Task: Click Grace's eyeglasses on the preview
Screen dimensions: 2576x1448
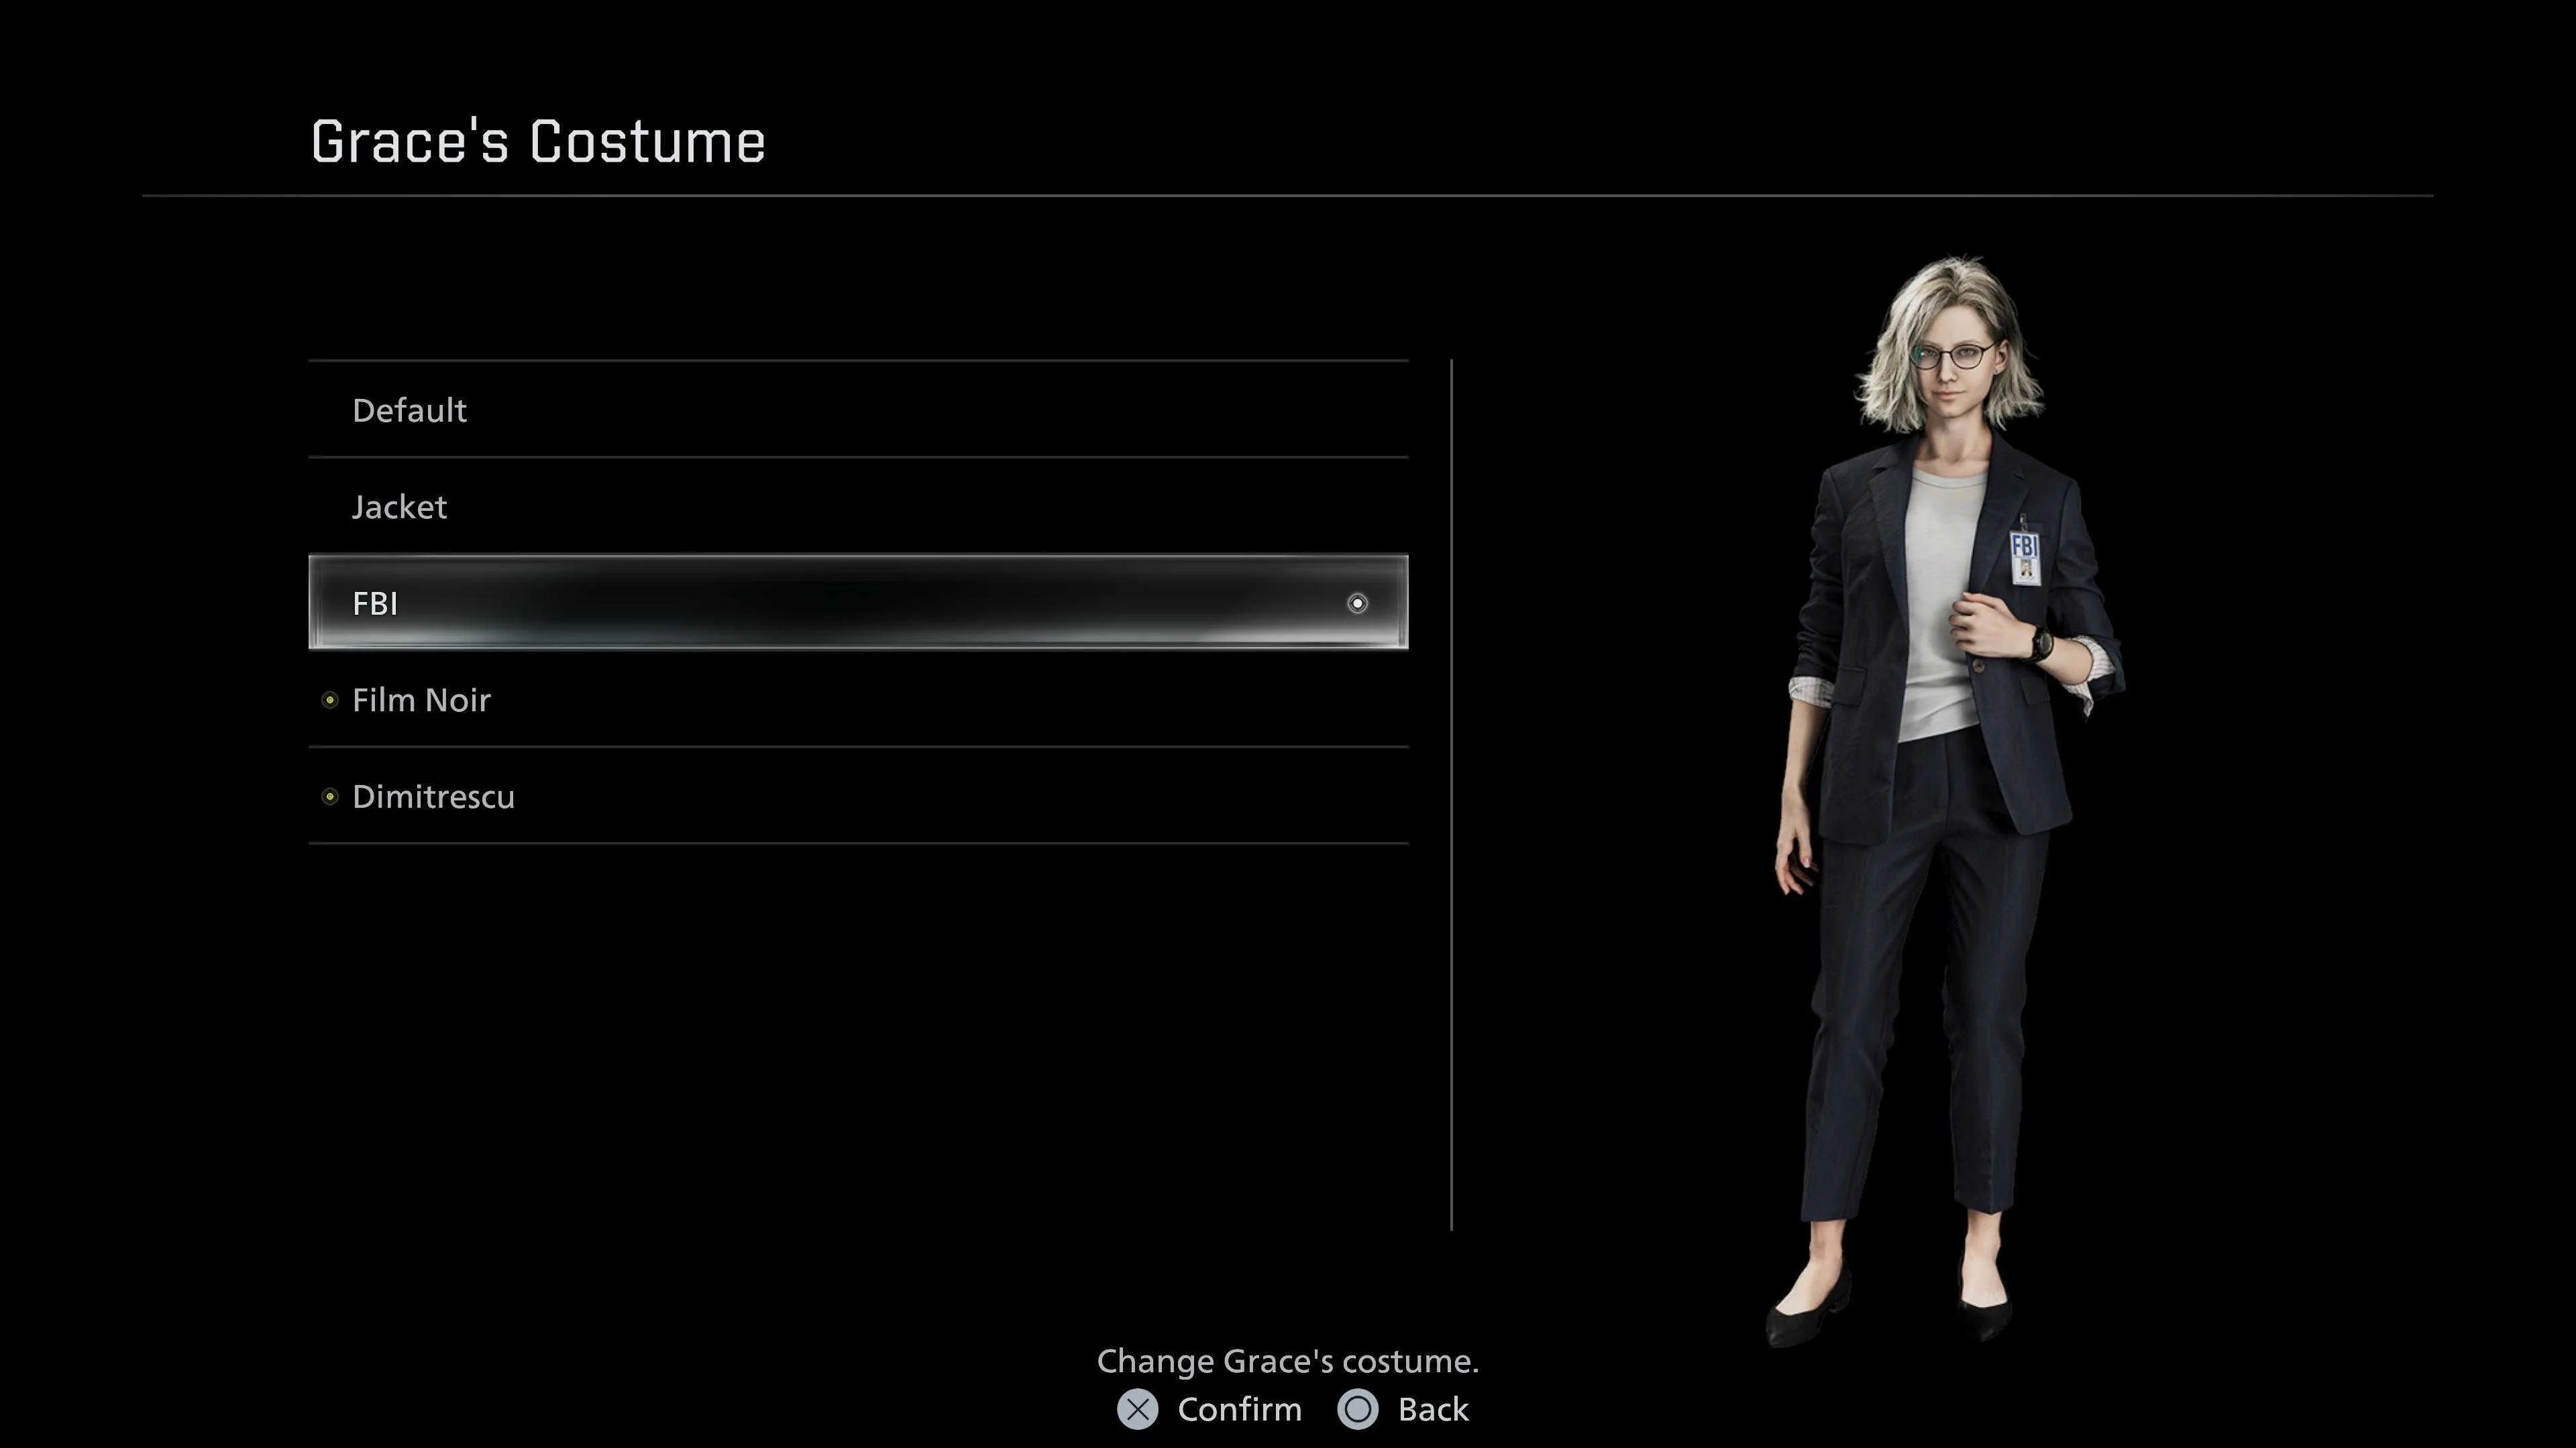Action: [x=1950, y=355]
